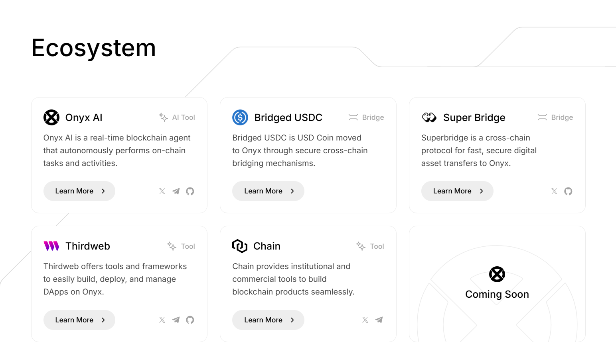Open Onyx AI's GitHub link

[x=190, y=191]
